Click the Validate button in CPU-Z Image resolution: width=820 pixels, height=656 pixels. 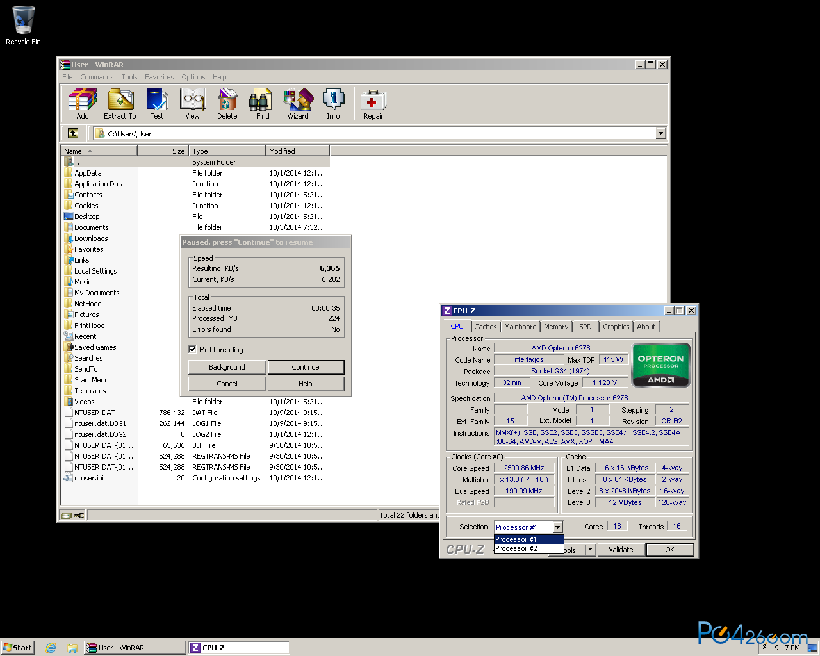pyautogui.click(x=621, y=550)
